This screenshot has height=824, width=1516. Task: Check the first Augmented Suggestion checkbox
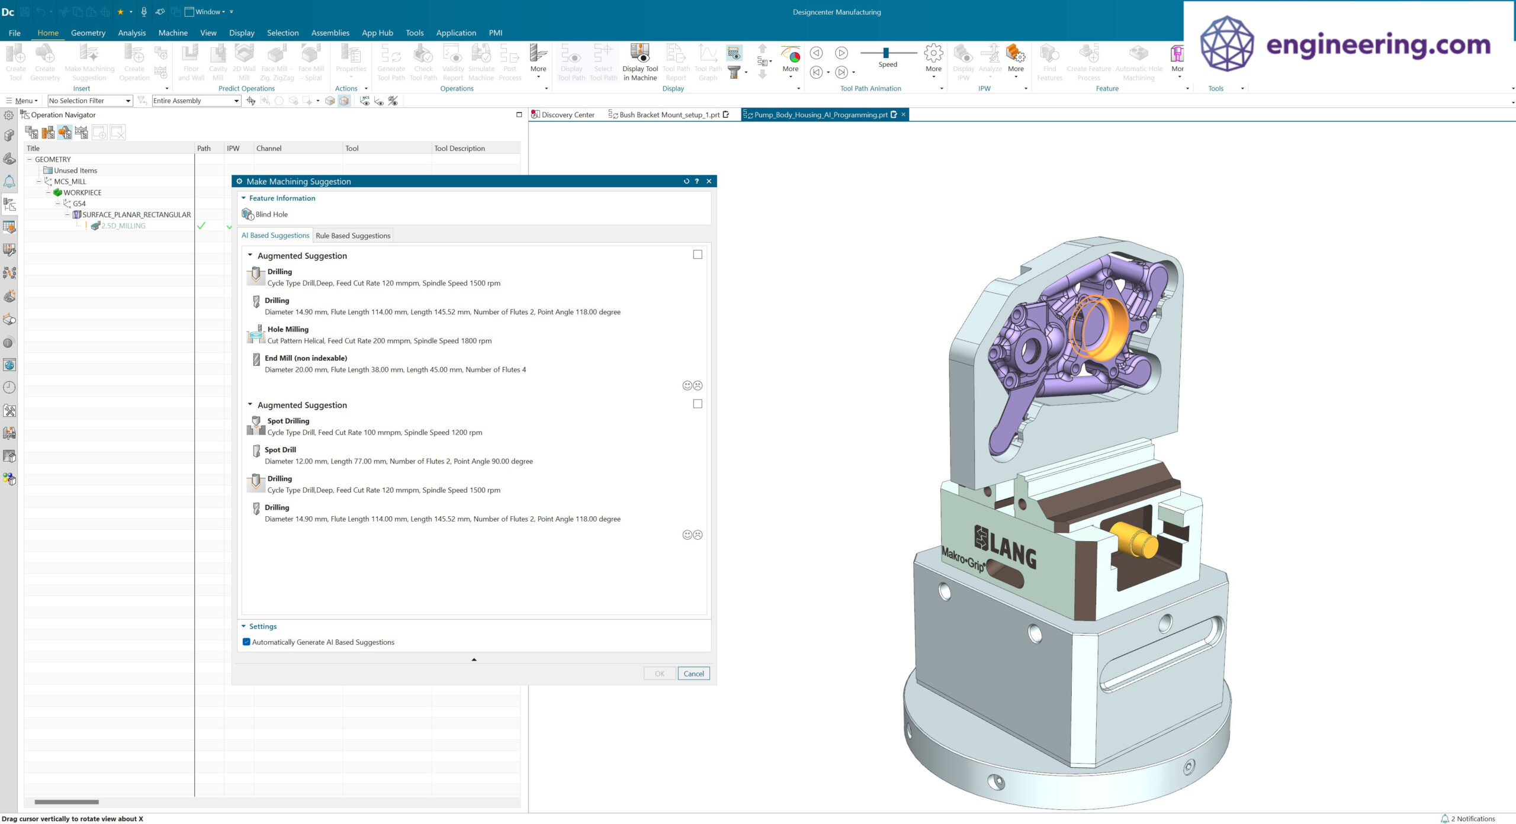point(698,254)
